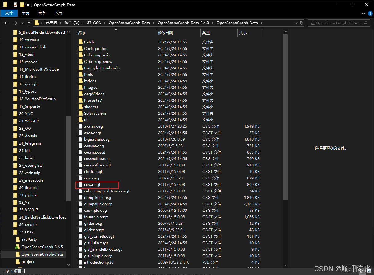This screenshot has width=374, height=275.
Task: Select the bignathan.osg file icon
Action: [x=81, y=139]
